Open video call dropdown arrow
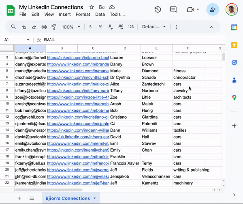The width and height of the screenshot is (243, 204). click(x=198, y=9)
